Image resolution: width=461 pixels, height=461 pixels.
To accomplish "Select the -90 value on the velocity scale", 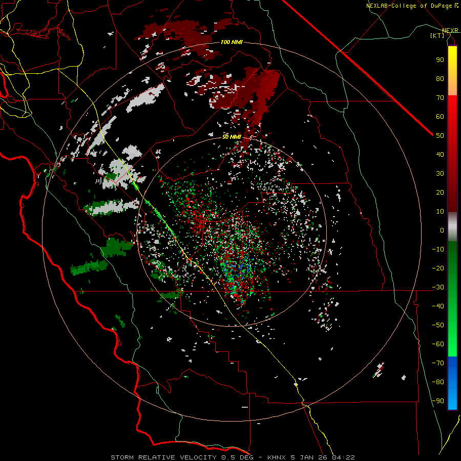I will click(x=438, y=401).
